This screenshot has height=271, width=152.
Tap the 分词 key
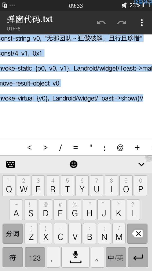(x=13, y=234)
